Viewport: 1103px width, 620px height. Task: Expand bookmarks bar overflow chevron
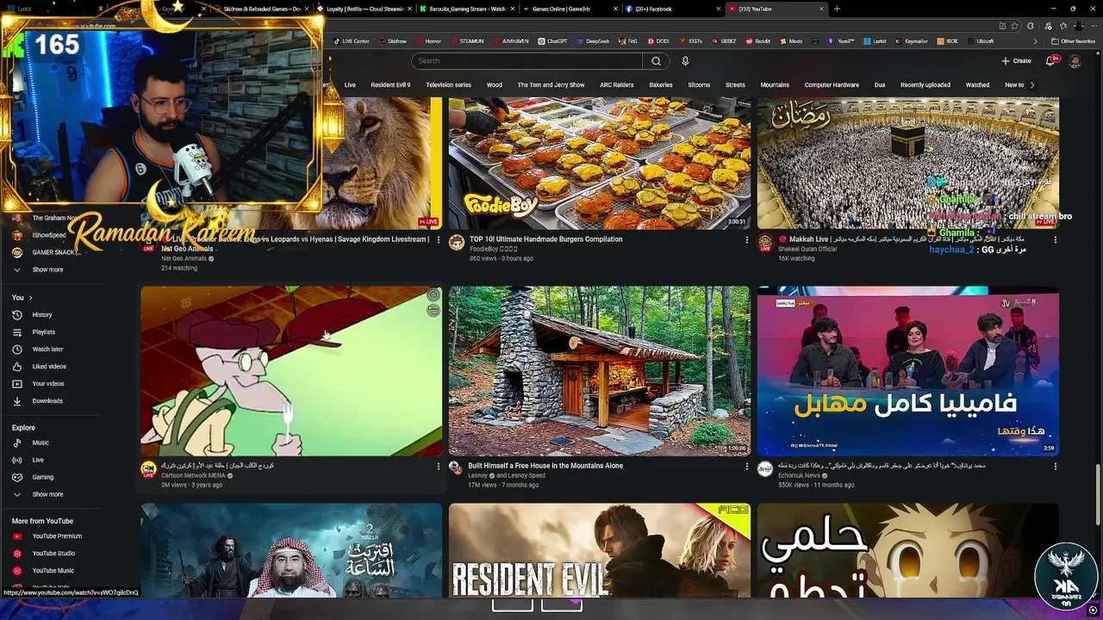(x=1036, y=41)
